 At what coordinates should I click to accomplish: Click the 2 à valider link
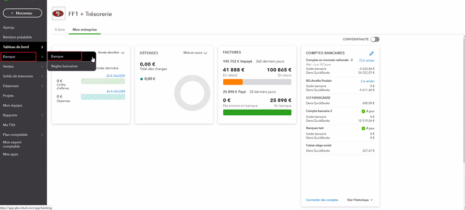coord(368,81)
